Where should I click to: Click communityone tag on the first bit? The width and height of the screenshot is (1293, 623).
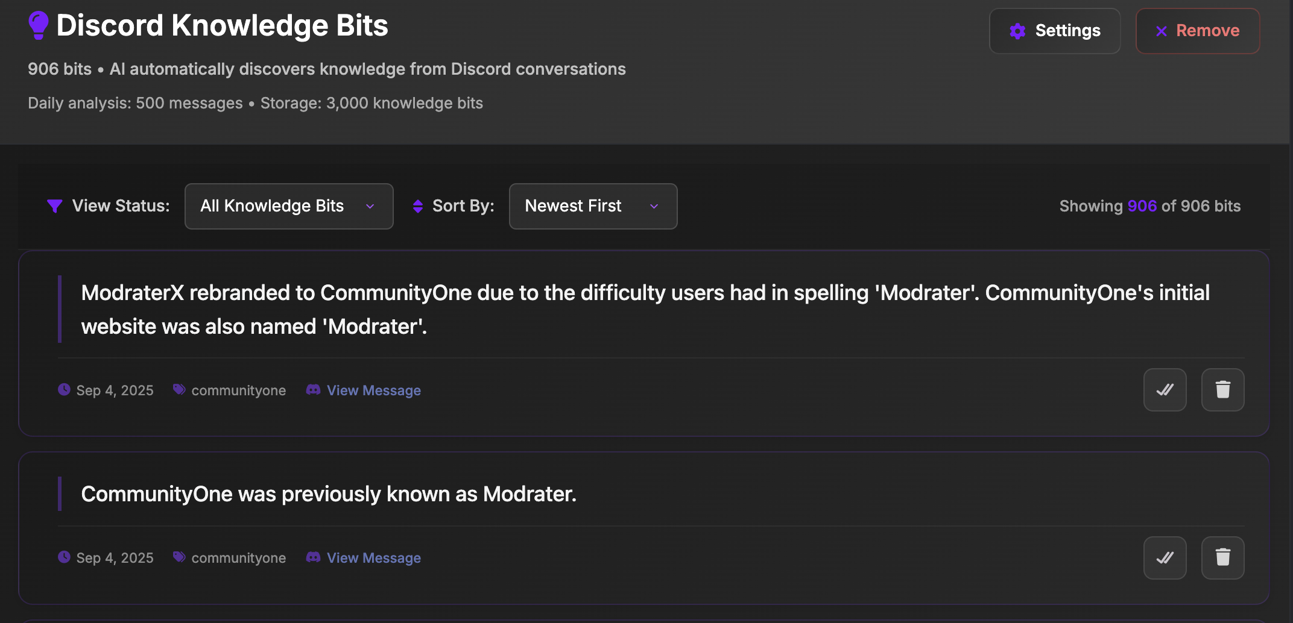coord(238,390)
